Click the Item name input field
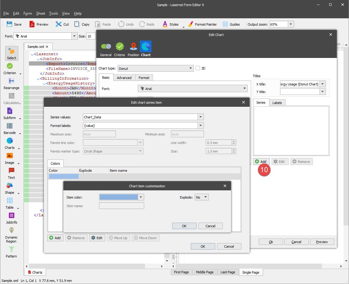 pos(122,206)
